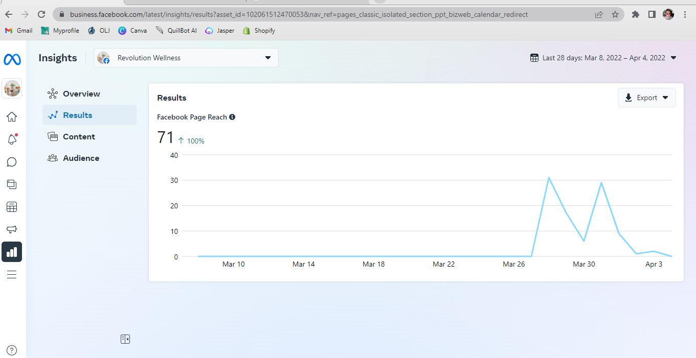Click the Meta logo icon
Image resolution: width=696 pixels, height=358 pixels.
[12, 59]
